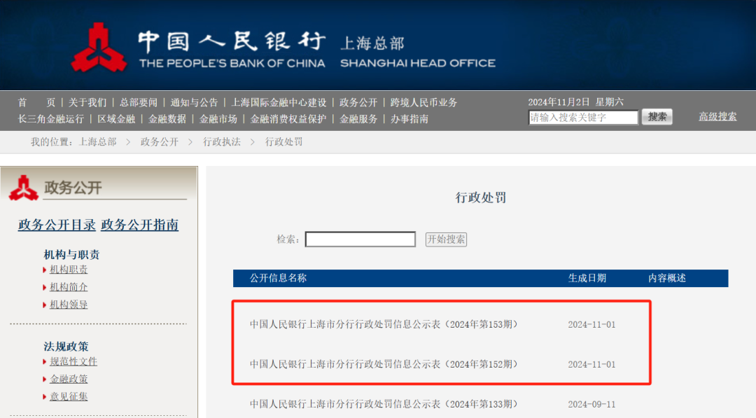The image size is (756, 418).
Task: Go to 金融消费权益保护 menu item
Action: [288, 118]
